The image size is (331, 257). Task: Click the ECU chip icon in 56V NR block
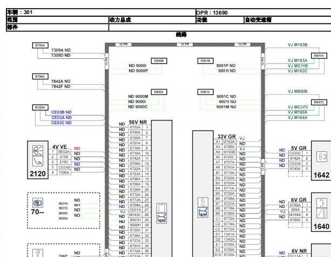point(161,208)
